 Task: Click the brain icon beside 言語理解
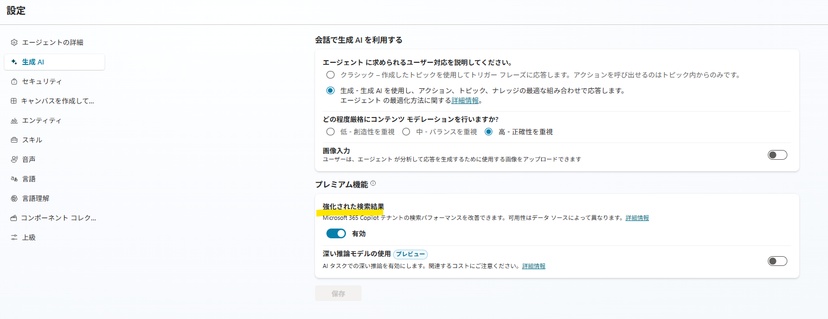point(14,198)
